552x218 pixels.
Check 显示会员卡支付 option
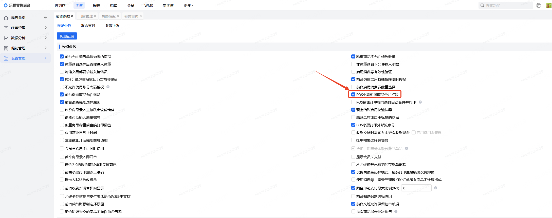[353, 157]
